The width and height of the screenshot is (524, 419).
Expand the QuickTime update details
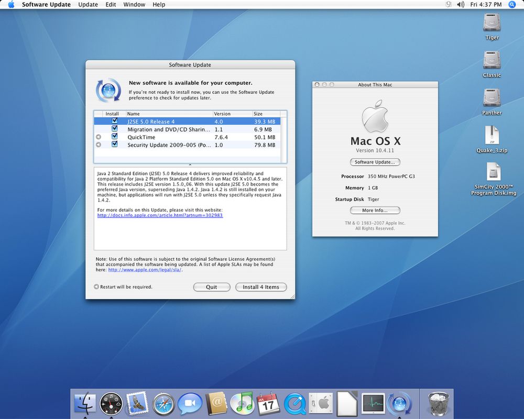tap(98, 137)
